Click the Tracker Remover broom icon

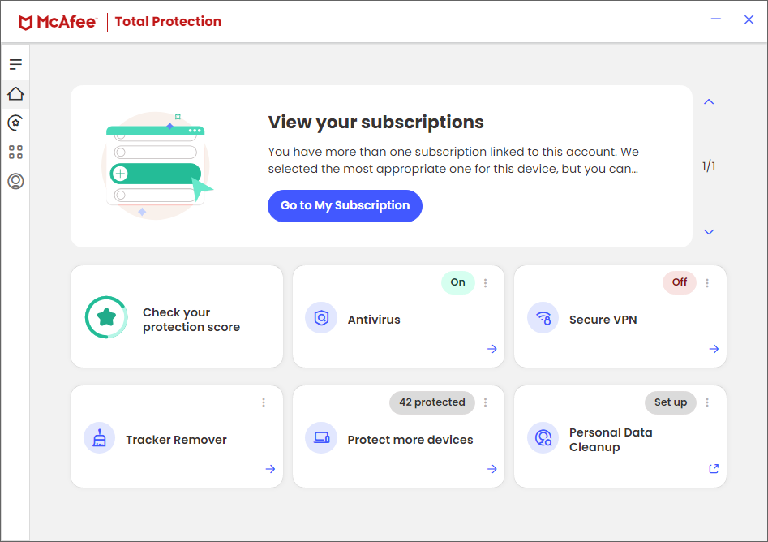point(99,438)
